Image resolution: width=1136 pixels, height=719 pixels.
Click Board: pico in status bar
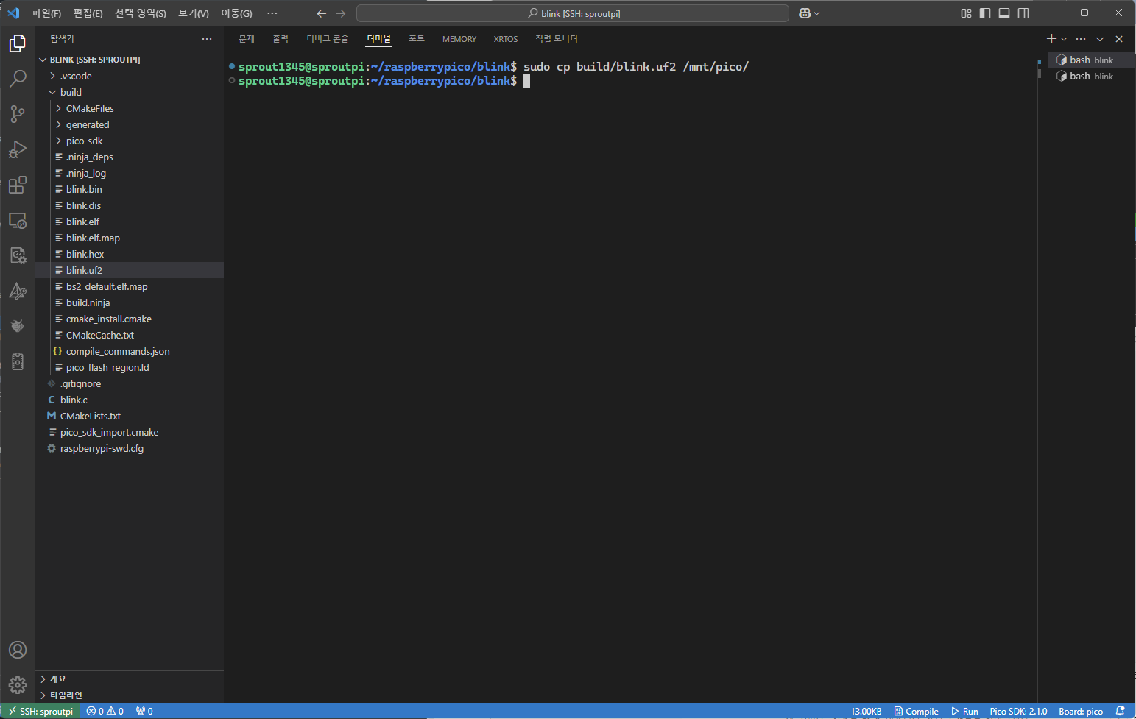[x=1081, y=711]
